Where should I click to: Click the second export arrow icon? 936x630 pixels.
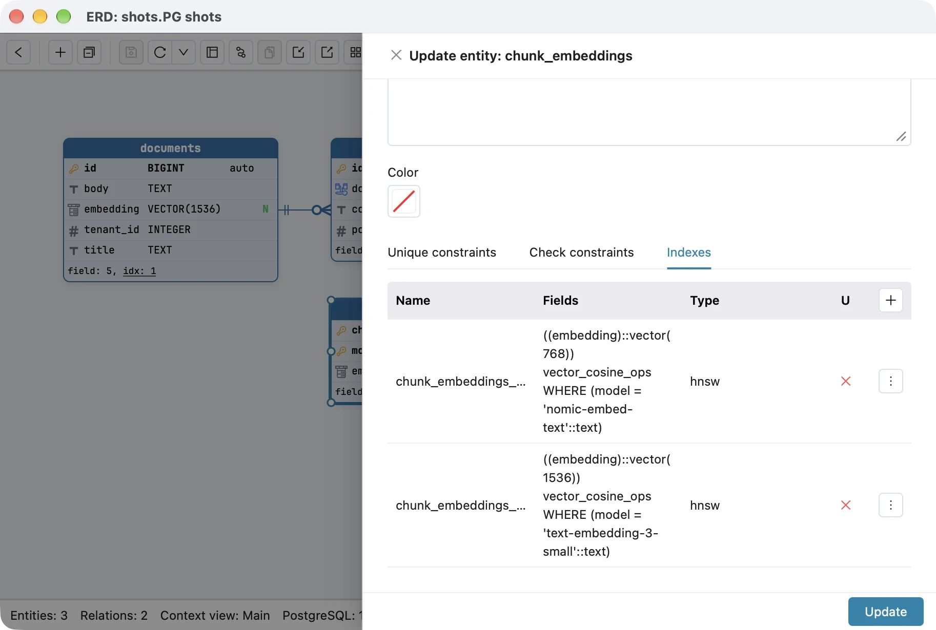[x=327, y=52]
